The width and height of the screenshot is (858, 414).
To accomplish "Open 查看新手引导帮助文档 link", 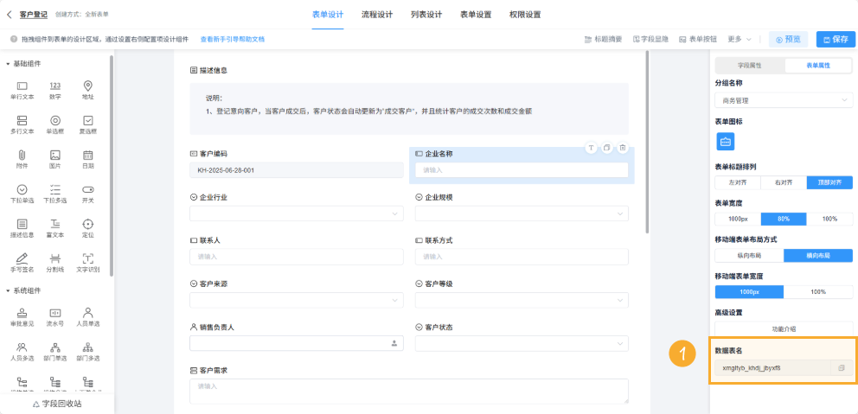I will [x=233, y=40].
